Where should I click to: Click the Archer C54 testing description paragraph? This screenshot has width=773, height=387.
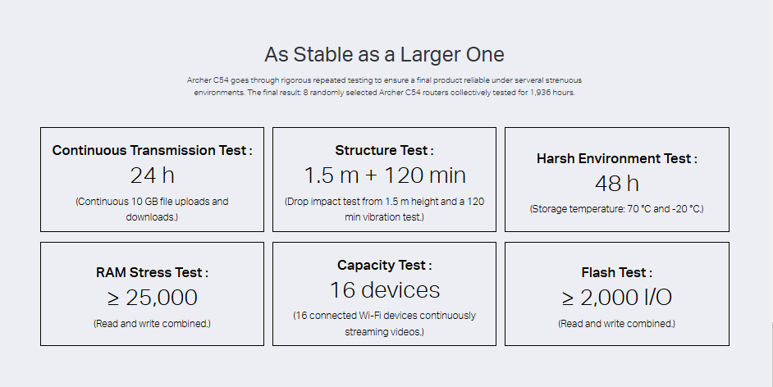pyautogui.click(x=384, y=86)
